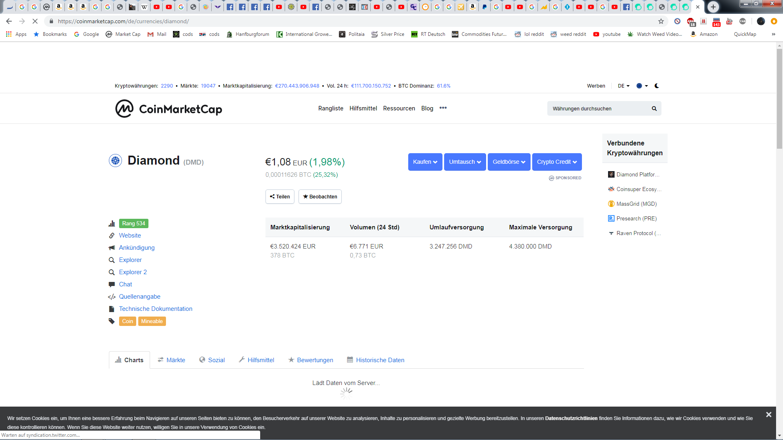
Task: Click the Beobachten watchlist star button
Action: [320, 197]
